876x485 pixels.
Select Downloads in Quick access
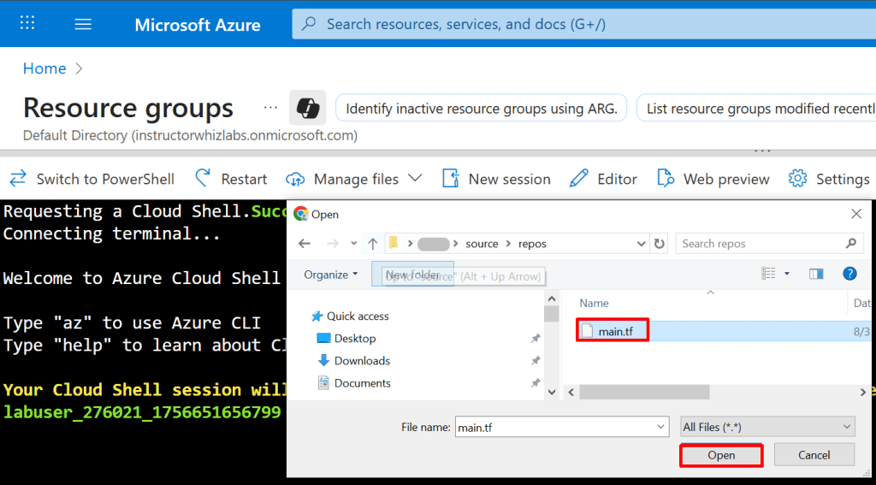pos(361,361)
